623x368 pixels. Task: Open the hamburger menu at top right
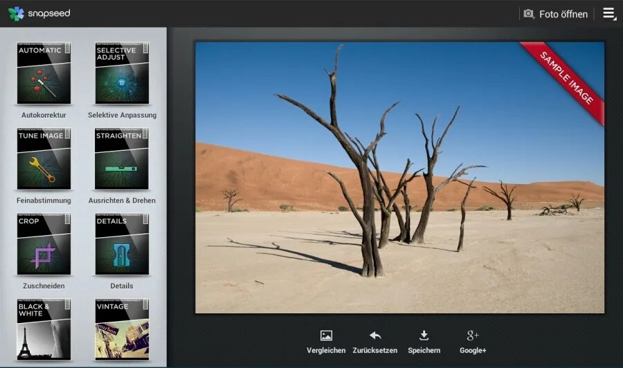tap(609, 14)
